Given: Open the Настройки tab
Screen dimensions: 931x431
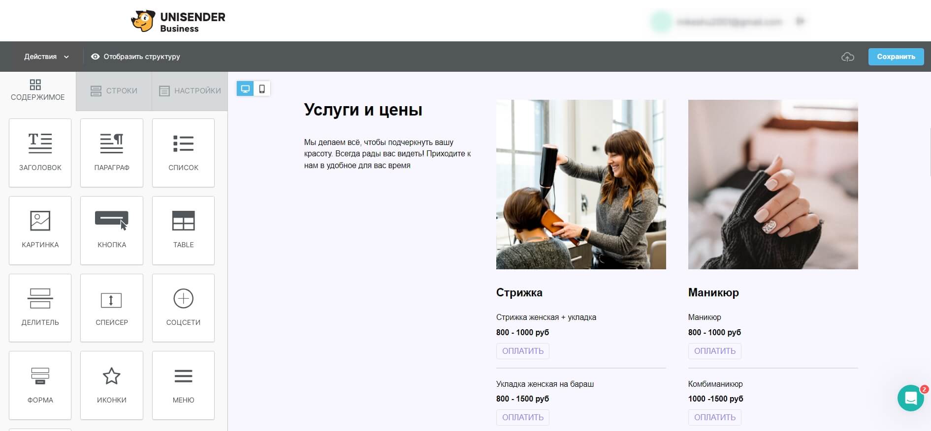Looking at the screenshot, I should (190, 91).
